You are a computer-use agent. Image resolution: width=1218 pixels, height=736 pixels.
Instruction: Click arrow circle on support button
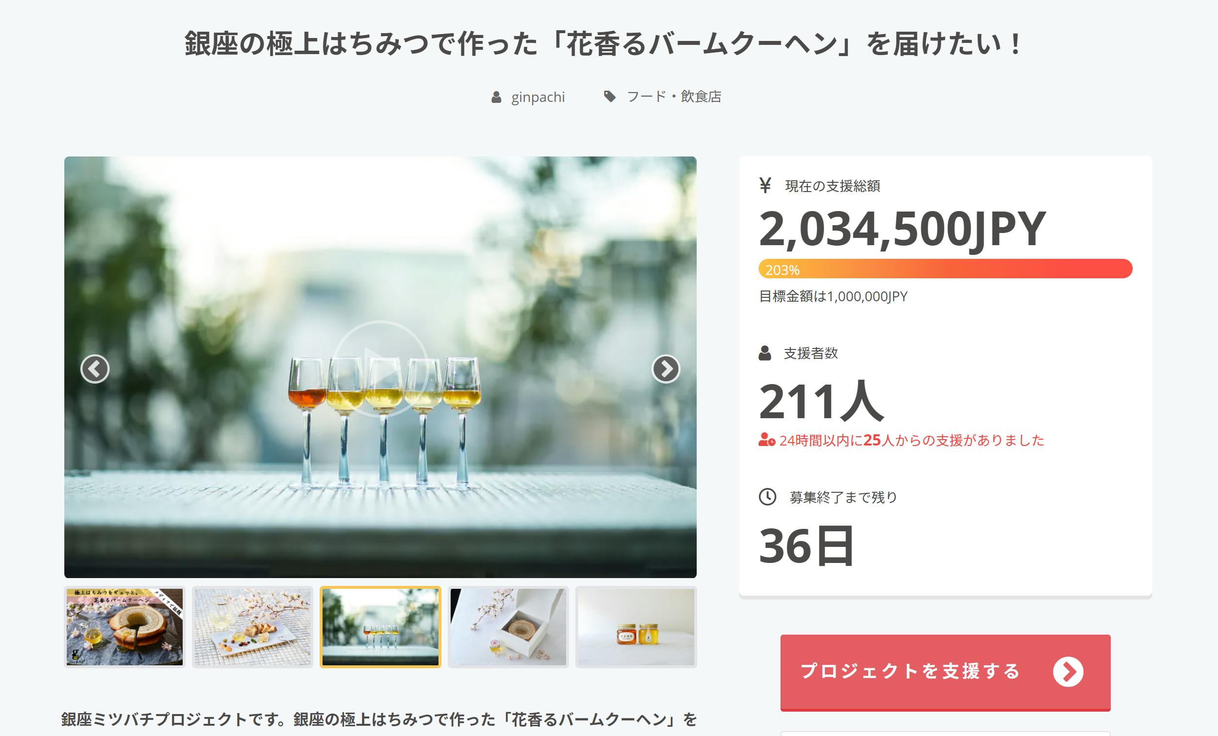[x=1068, y=672]
